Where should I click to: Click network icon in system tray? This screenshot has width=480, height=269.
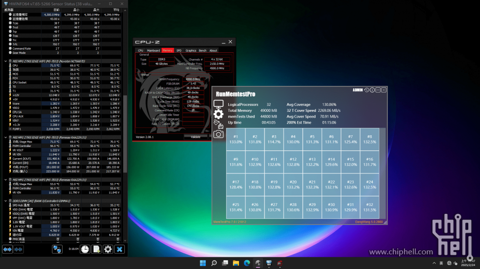tap(449, 263)
